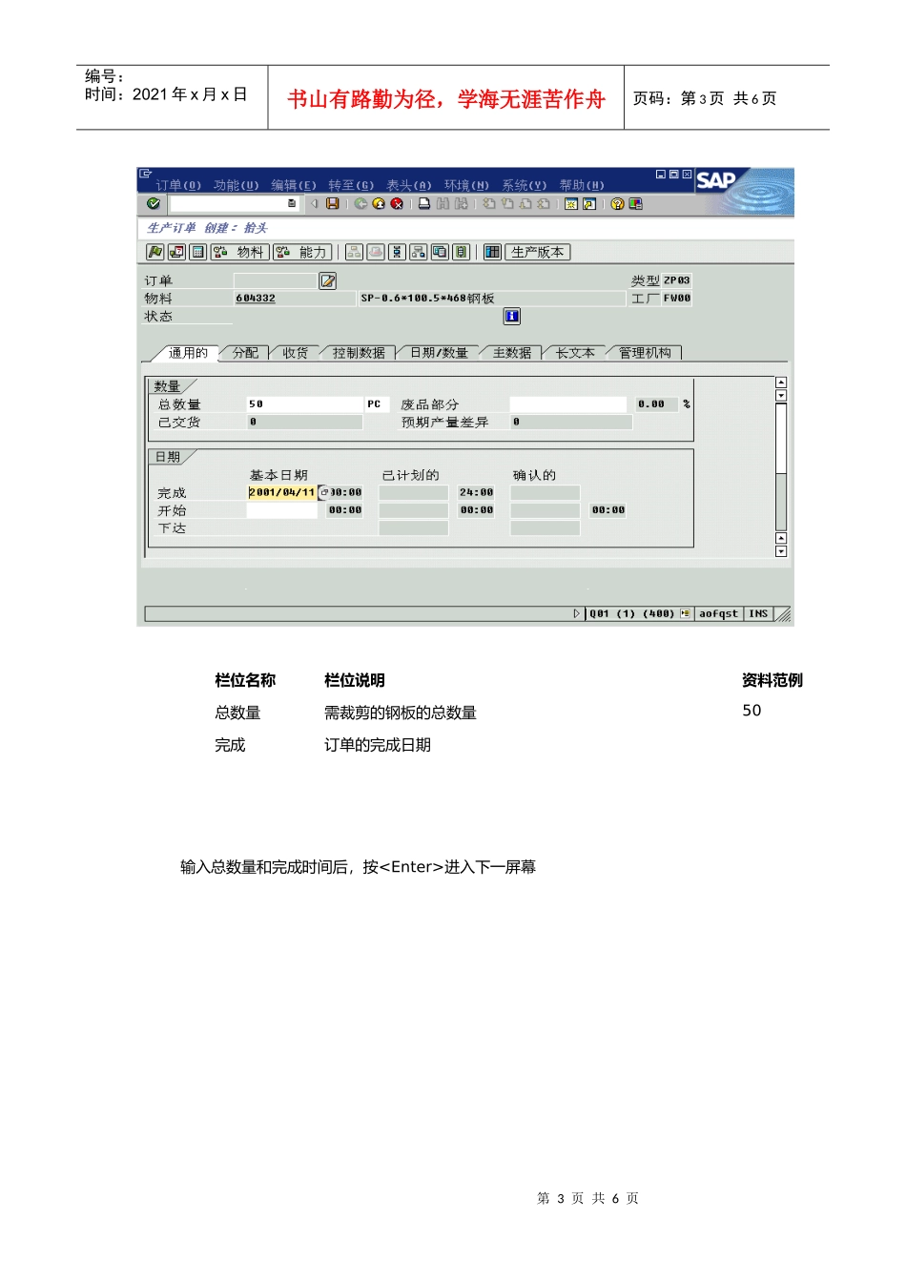Image resolution: width=906 pixels, height=1282 pixels.
Task: Click the yellow Help question-mark icon
Action: click(x=618, y=203)
